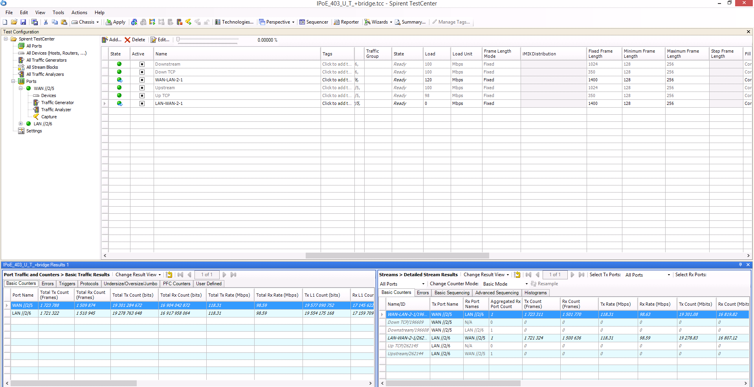Image resolution: width=754 pixels, height=387 pixels.
Task: Switch to Undersize/Oversize/Jumbo tab
Action: click(x=130, y=284)
